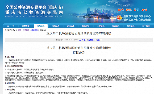
Task: Click the 我要打印 print link
Action: point(91,40)
